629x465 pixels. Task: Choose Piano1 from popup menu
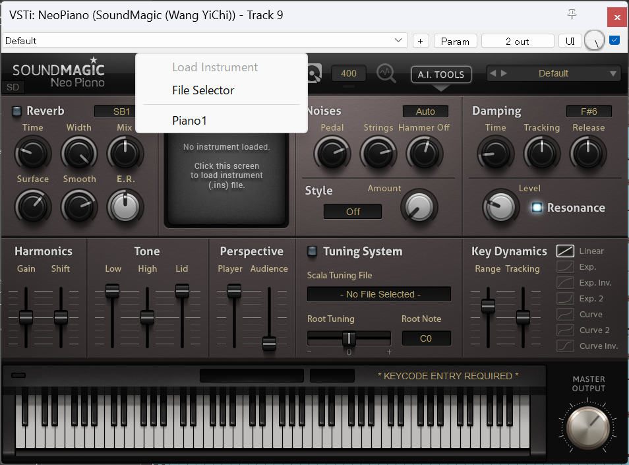[x=222, y=120]
